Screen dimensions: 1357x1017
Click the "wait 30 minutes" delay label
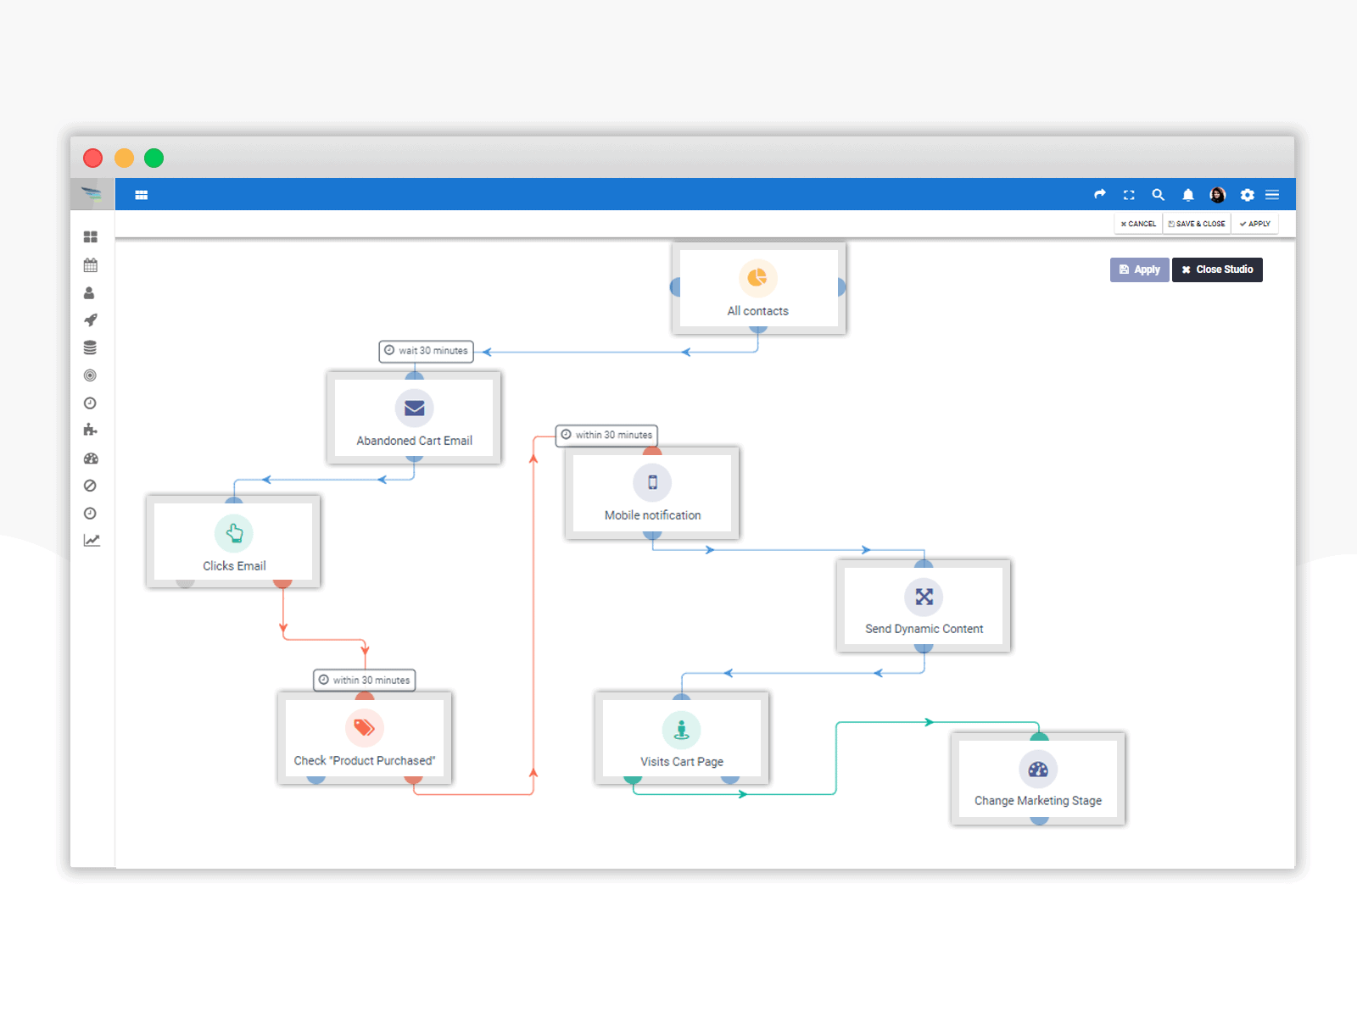426,351
